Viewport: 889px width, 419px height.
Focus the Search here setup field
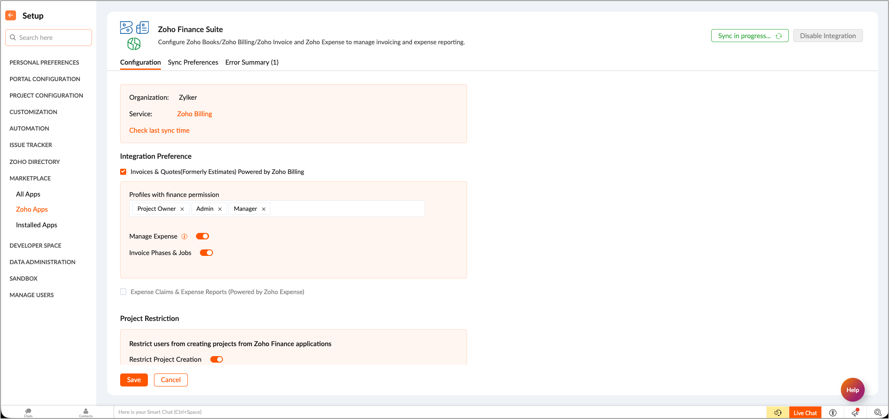coord(49,38)
